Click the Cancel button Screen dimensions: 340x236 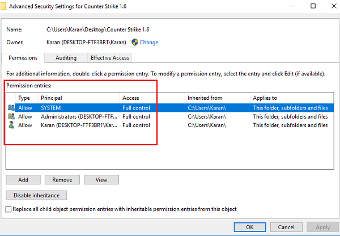286,227
